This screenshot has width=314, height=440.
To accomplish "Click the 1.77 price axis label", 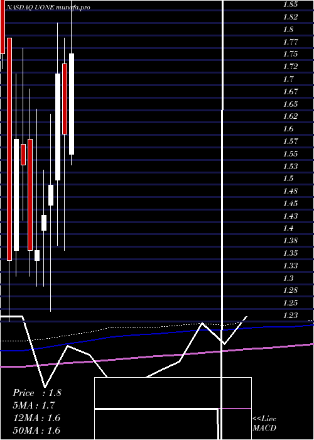I will pos(290,42).
